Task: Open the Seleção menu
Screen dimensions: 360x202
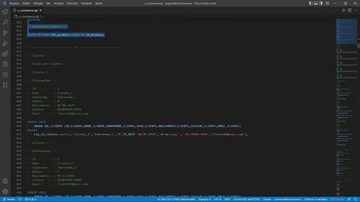Action: pyautogui.click(x=38, y=3)
